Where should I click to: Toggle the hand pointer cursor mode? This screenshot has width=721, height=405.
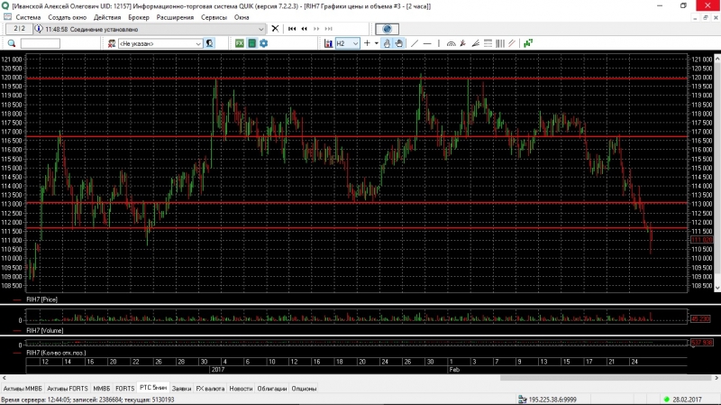pyautogui.click(x=387, y=43)
